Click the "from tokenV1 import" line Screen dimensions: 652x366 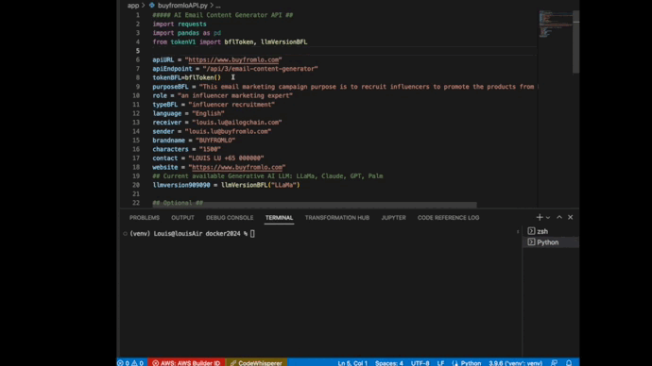[230, 42]
